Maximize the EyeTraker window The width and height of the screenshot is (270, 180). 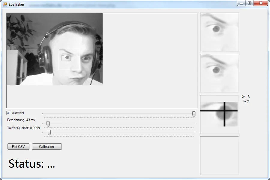[x=249, y=3]
